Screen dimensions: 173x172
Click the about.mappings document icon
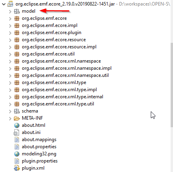pyautogui.click(x=17, y=140)
